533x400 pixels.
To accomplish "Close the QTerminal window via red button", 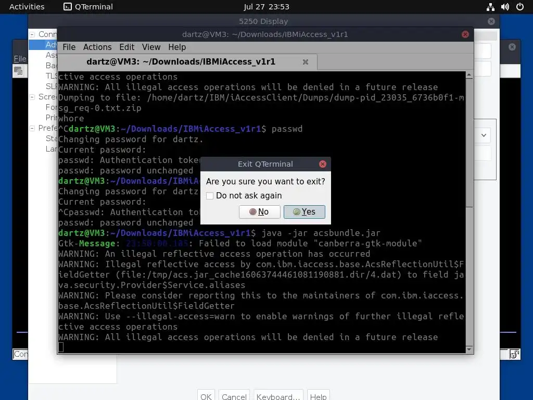I will point(465,34).
